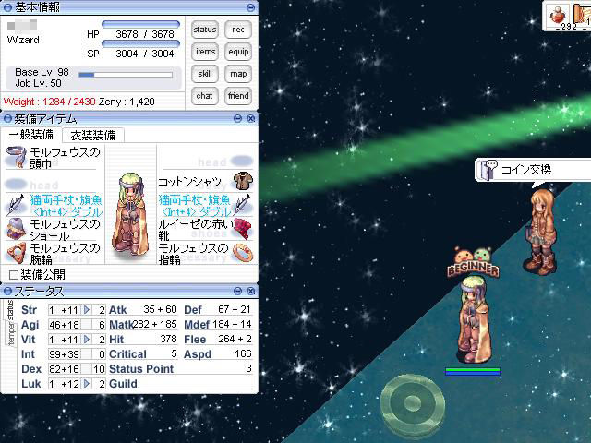
Task: Collapse the 基本情報 window left circle icon
Action: [x=7, y=7]
